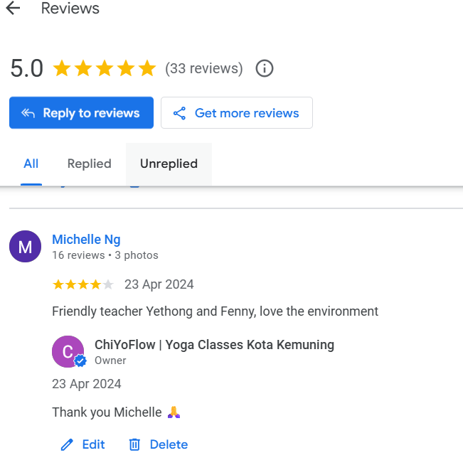Image resolution: width=463 pixels, height=470 pixels.
Task: Click the (33 reviews) count text
Action: tap(203, 69)
